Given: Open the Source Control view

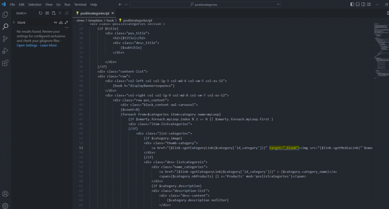Looking at the screenshot, I should click(5, 39).
